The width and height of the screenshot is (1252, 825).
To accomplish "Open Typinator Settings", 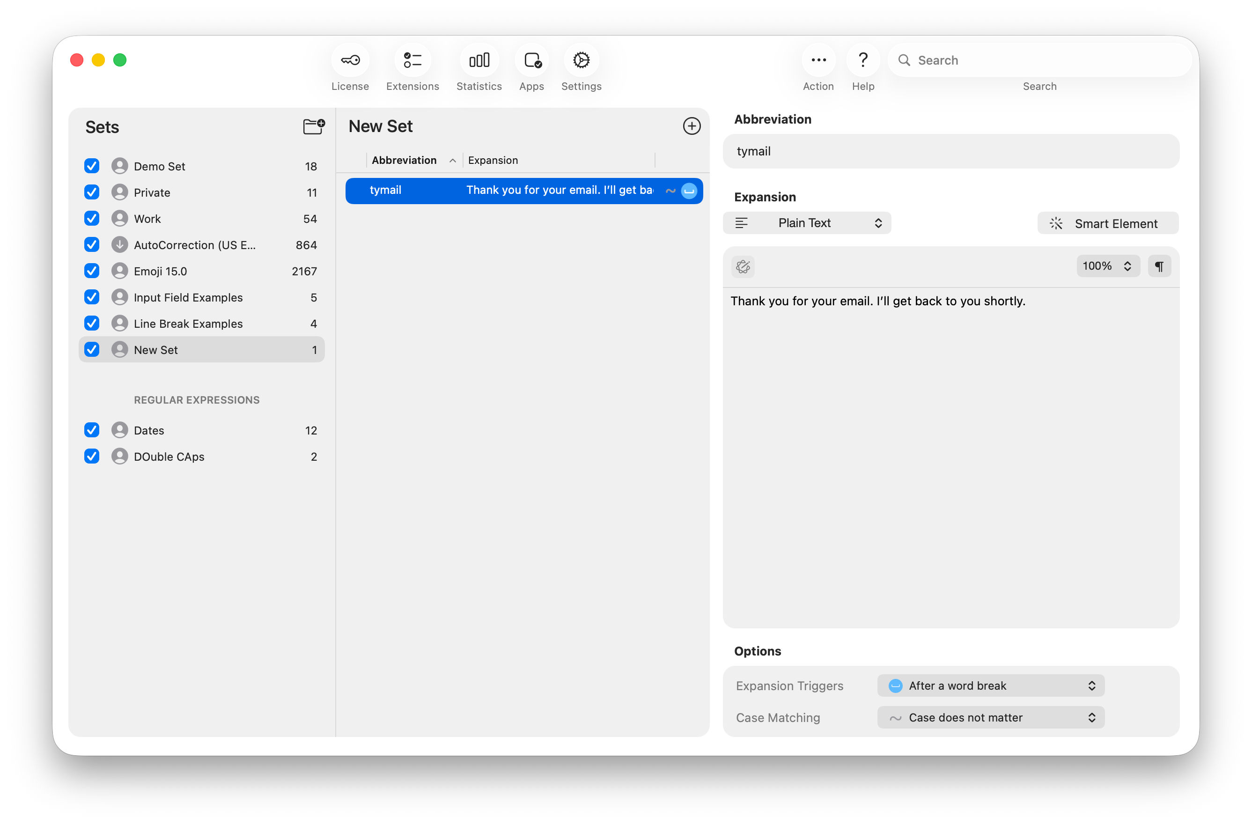I will 582,67.
